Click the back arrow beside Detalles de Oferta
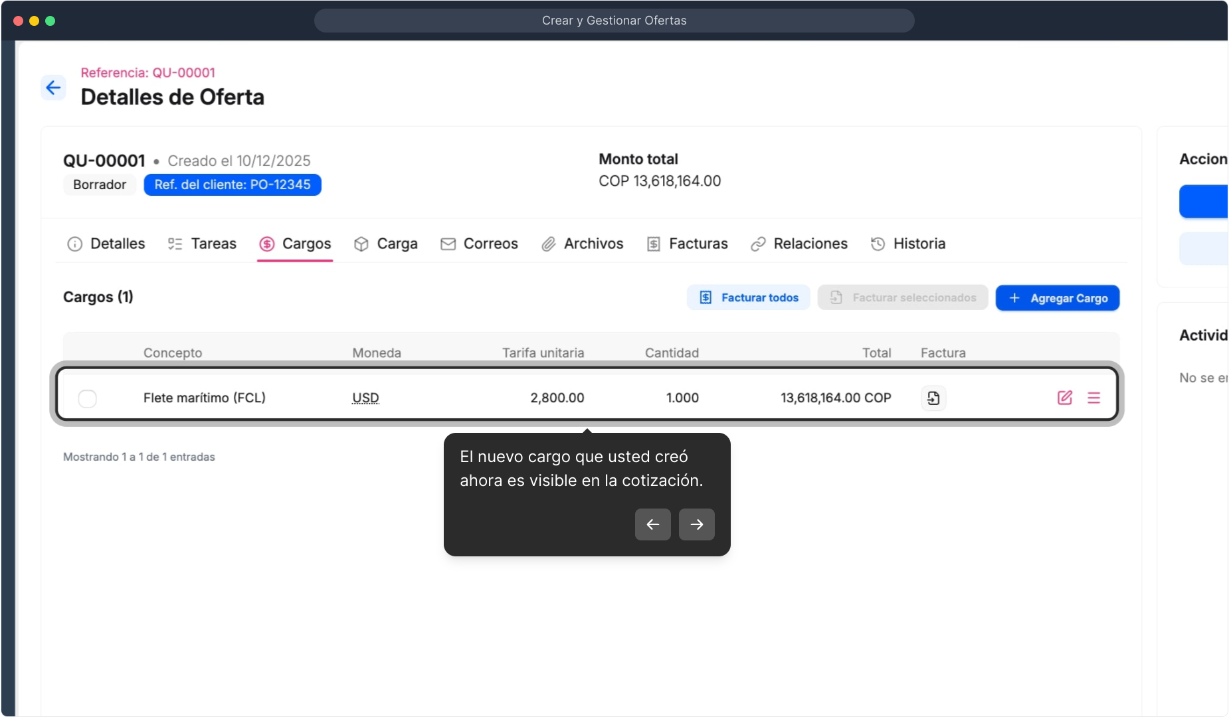 [53, 88]
